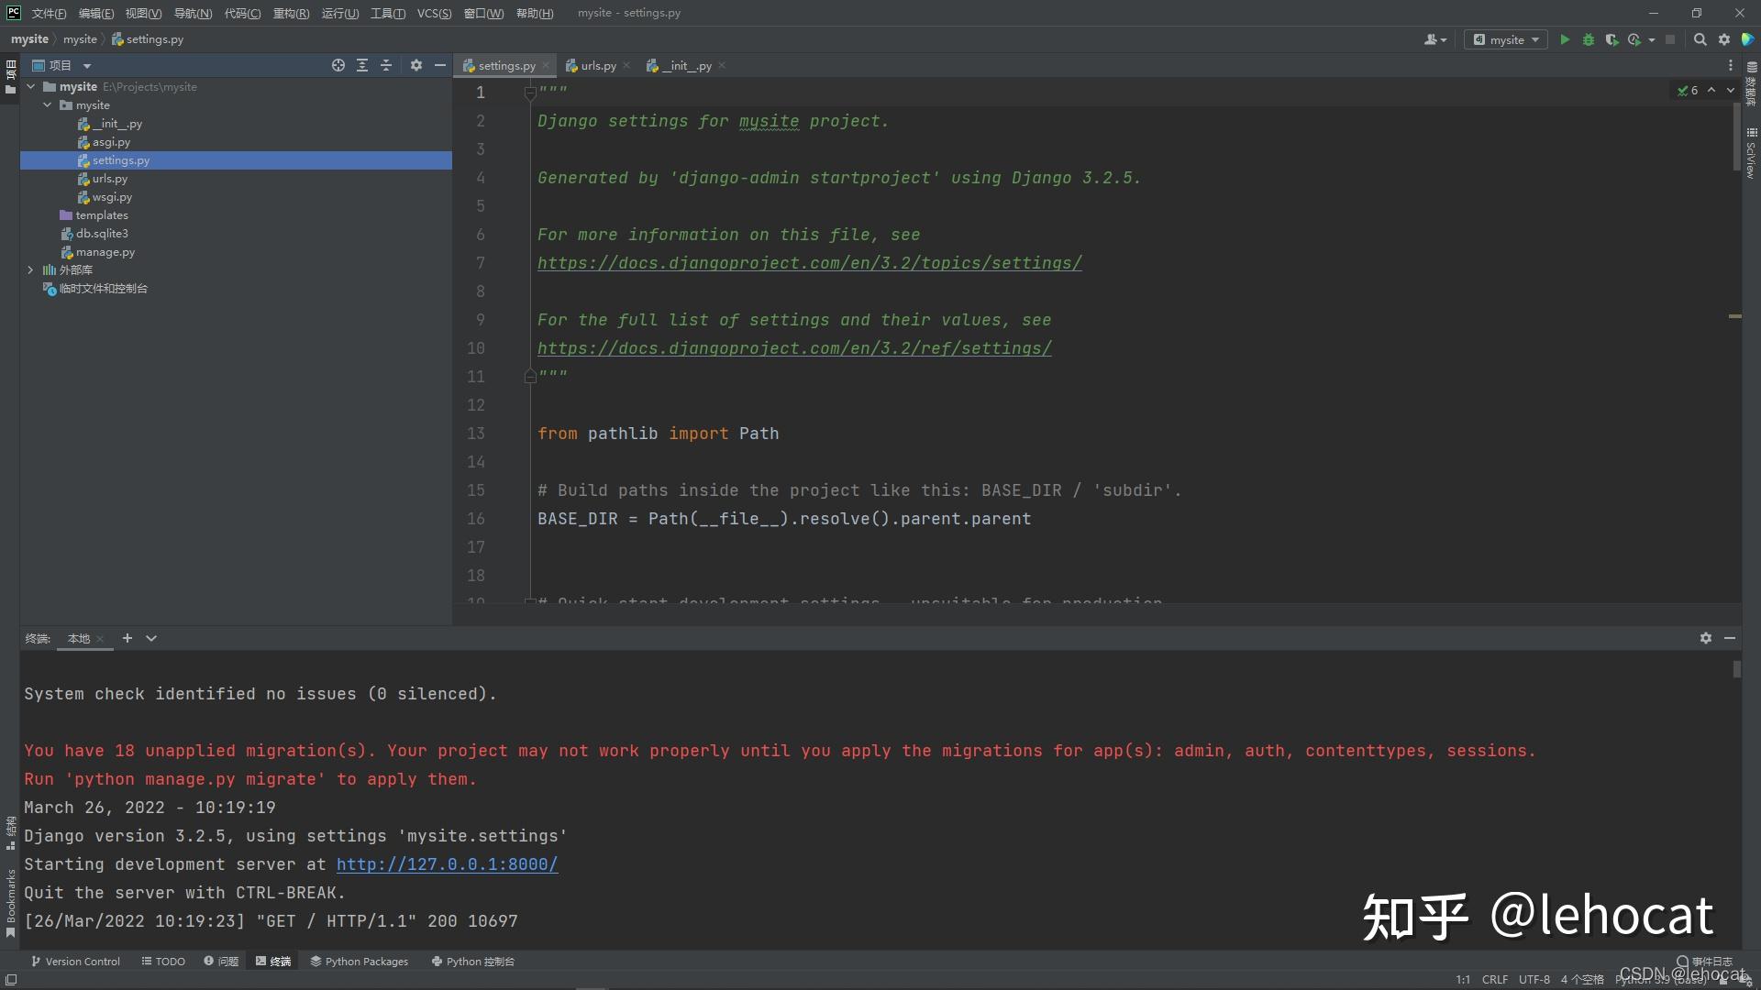The width and height of the screenshot is (1761, 990).
Task: Open project panel gear options
Action: click(416, 65)
